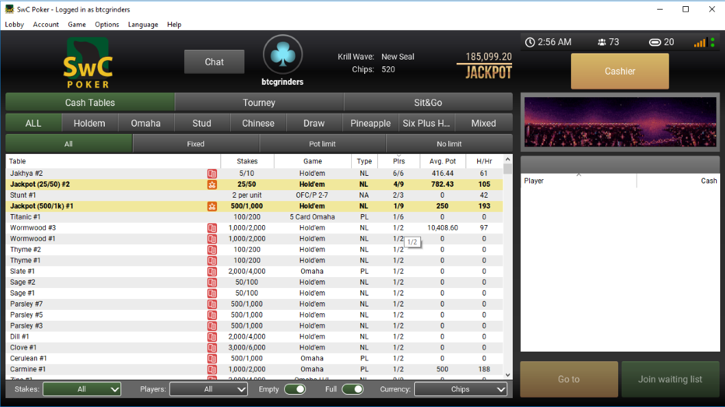The height and width of the screenshot is (407, 725).
Task: Click the red icon in Parsley #7 row
Action: pyautogui.click(x=212, y=304)
